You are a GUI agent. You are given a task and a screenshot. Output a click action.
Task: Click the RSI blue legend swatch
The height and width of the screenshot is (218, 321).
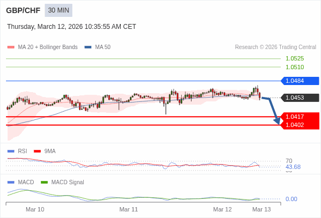point(11,152)
